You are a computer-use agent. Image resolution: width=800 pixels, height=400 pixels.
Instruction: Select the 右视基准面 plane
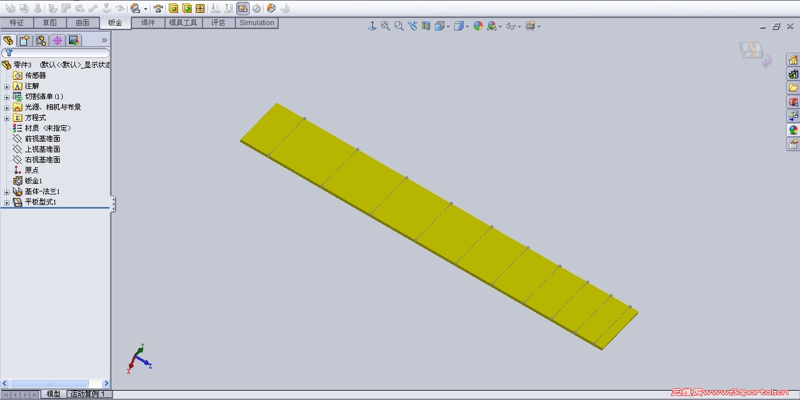[42, 159]
